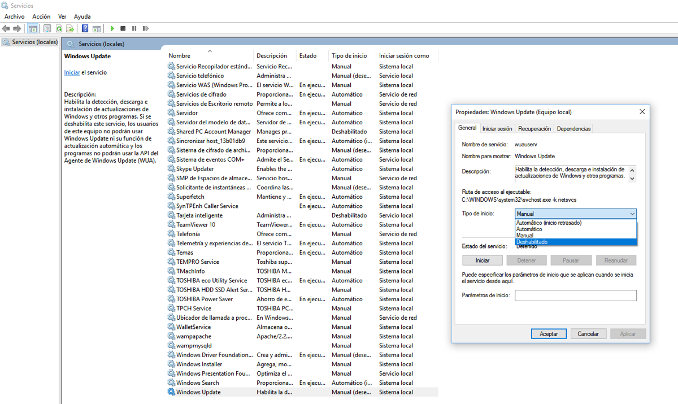The height and width of the screenshot is (404, 678).
Task: Click the Parámetros de inicio text field
Action: [576, 296]
